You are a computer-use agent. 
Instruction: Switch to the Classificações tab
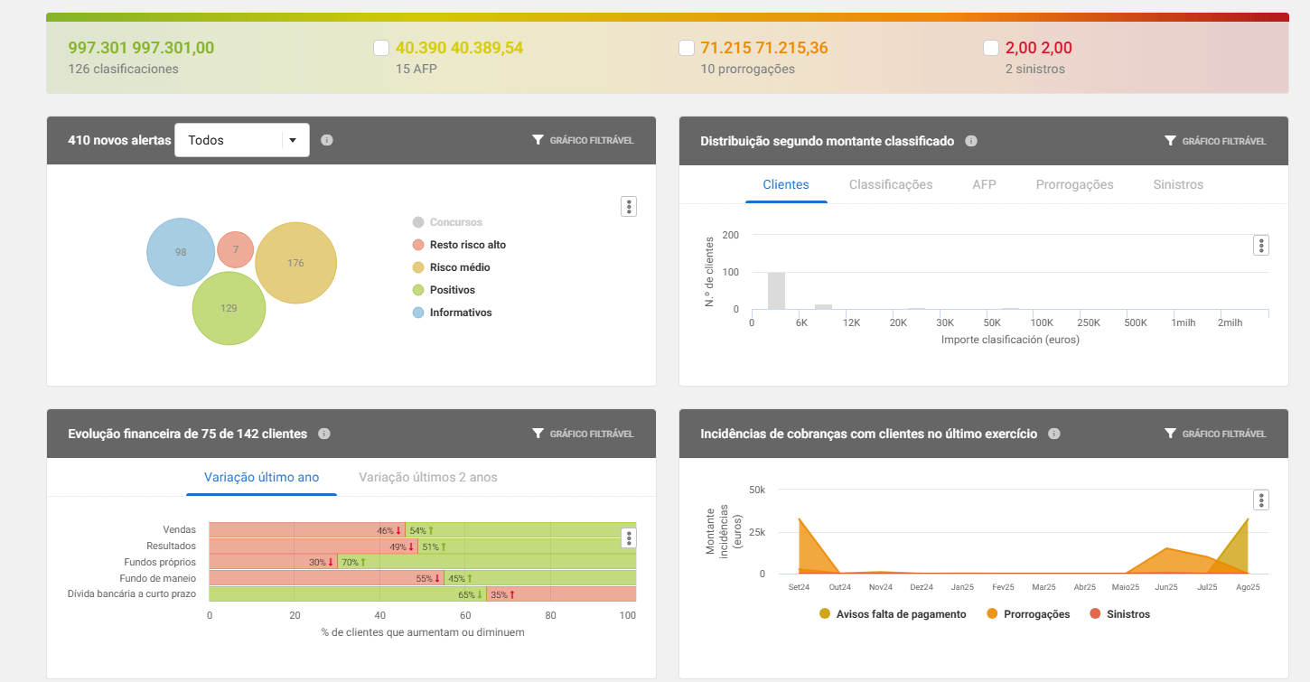pyautogui.click(x=890, y=184)
